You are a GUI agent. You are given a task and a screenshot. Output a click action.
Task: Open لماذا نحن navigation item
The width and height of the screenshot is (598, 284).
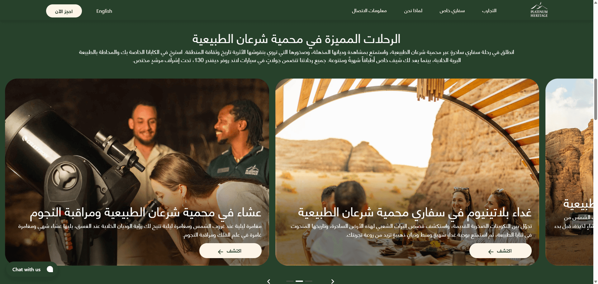(x=413, y=11)
